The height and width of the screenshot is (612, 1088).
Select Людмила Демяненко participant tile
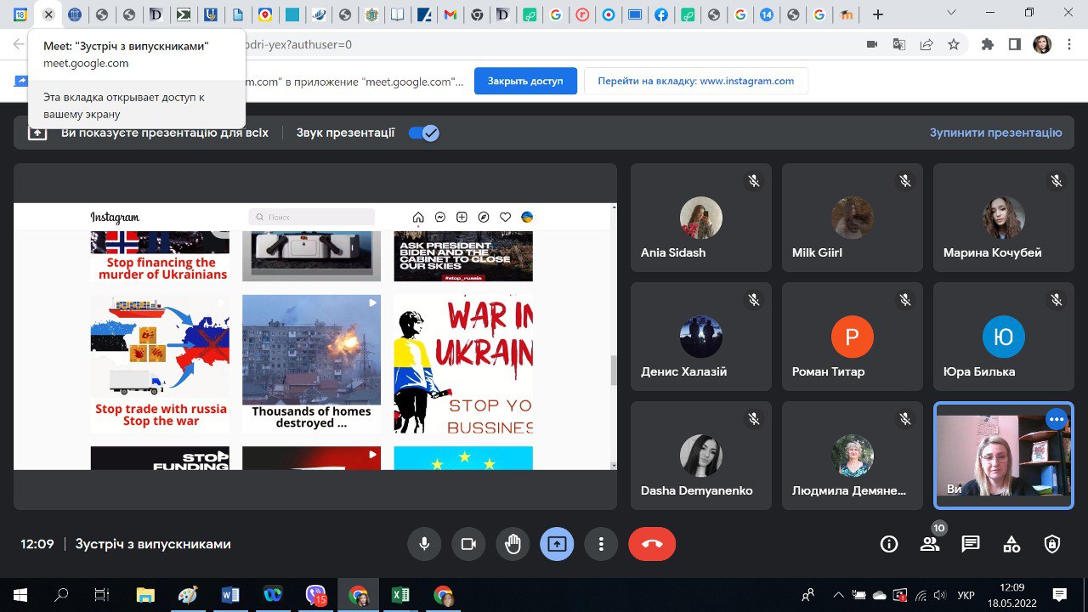[x=853, y=456]
